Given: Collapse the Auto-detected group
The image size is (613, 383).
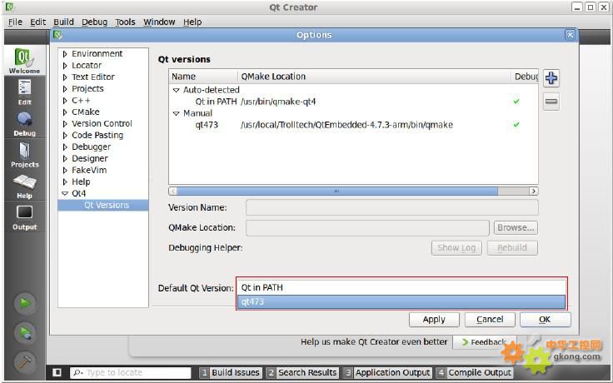Looking at the screenshot, I should pyautogui.click(x=176, y=90).
